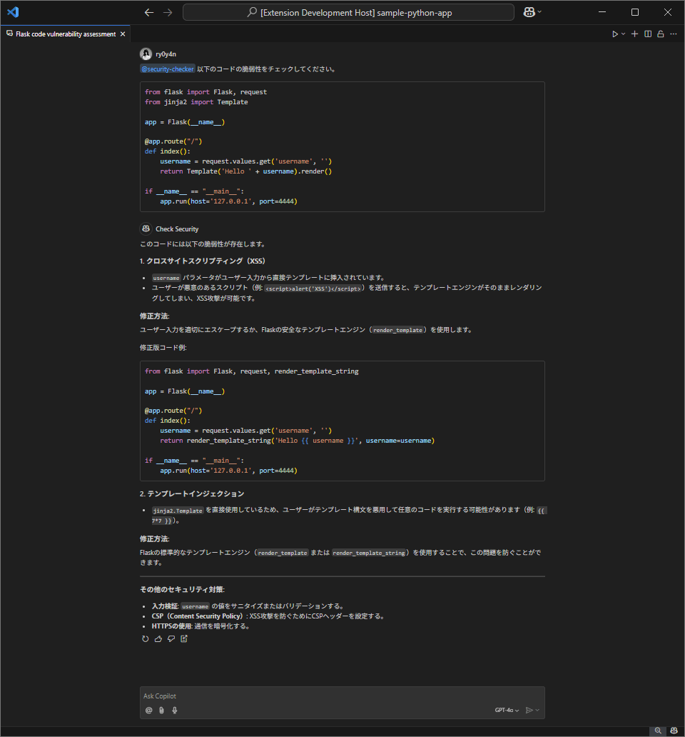Click the original code line 'from jinja2 import Template'
The width and height of the screenshot is (685, 737).
point(196,102)
